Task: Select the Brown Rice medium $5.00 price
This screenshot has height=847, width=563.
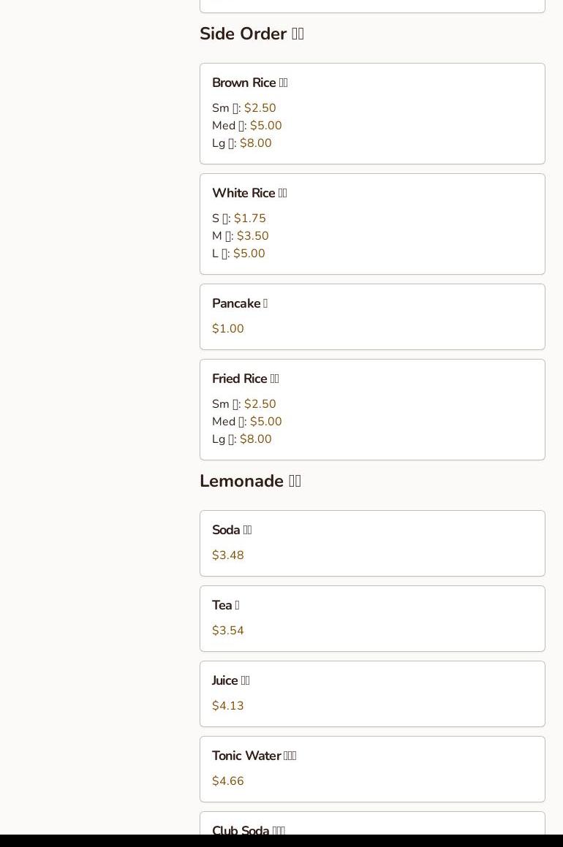Action: pyautogui.click(x=265, y=126)
